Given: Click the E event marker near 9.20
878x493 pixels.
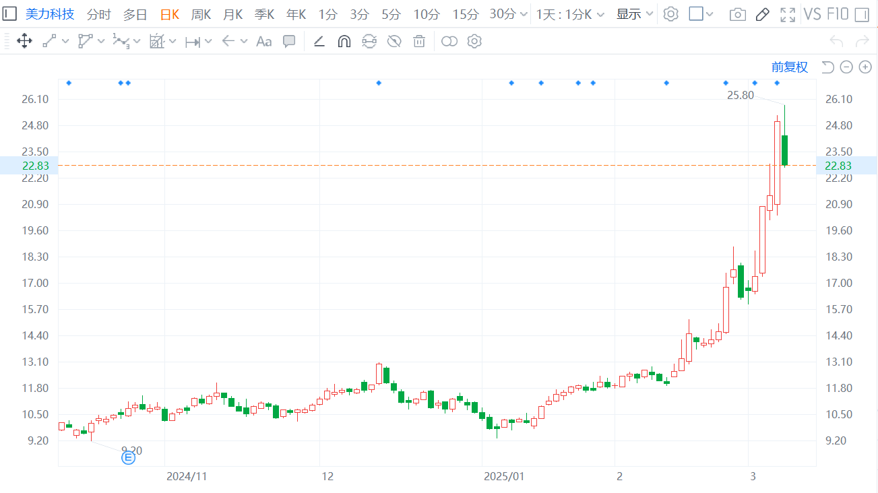Looking at the screenshot, I should coord(128,458).
